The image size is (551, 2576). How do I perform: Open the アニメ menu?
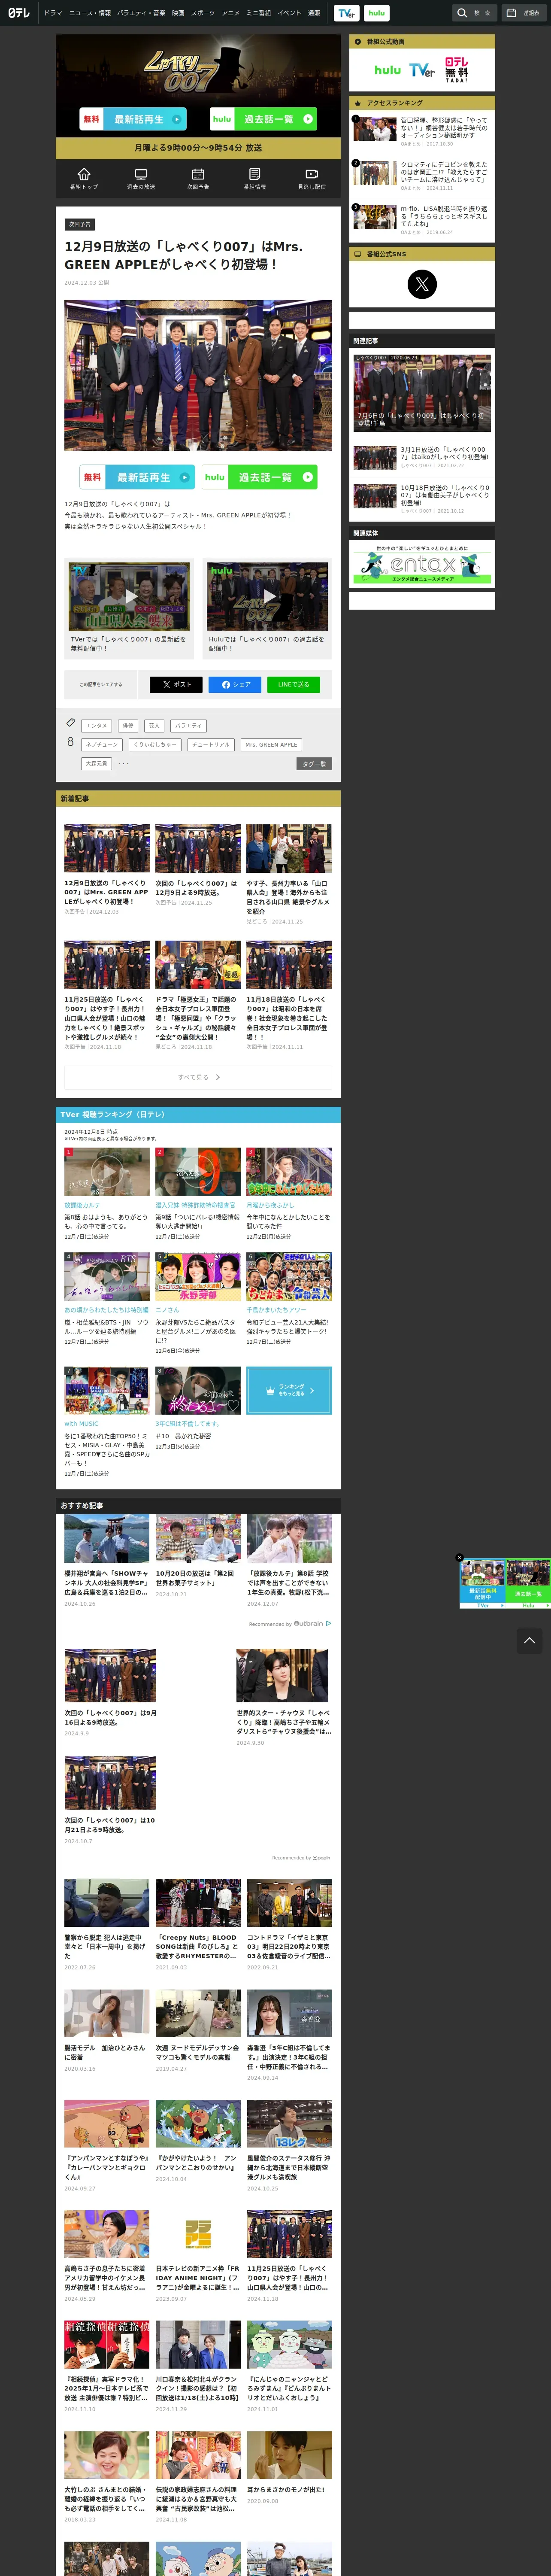tap(231, 13)
